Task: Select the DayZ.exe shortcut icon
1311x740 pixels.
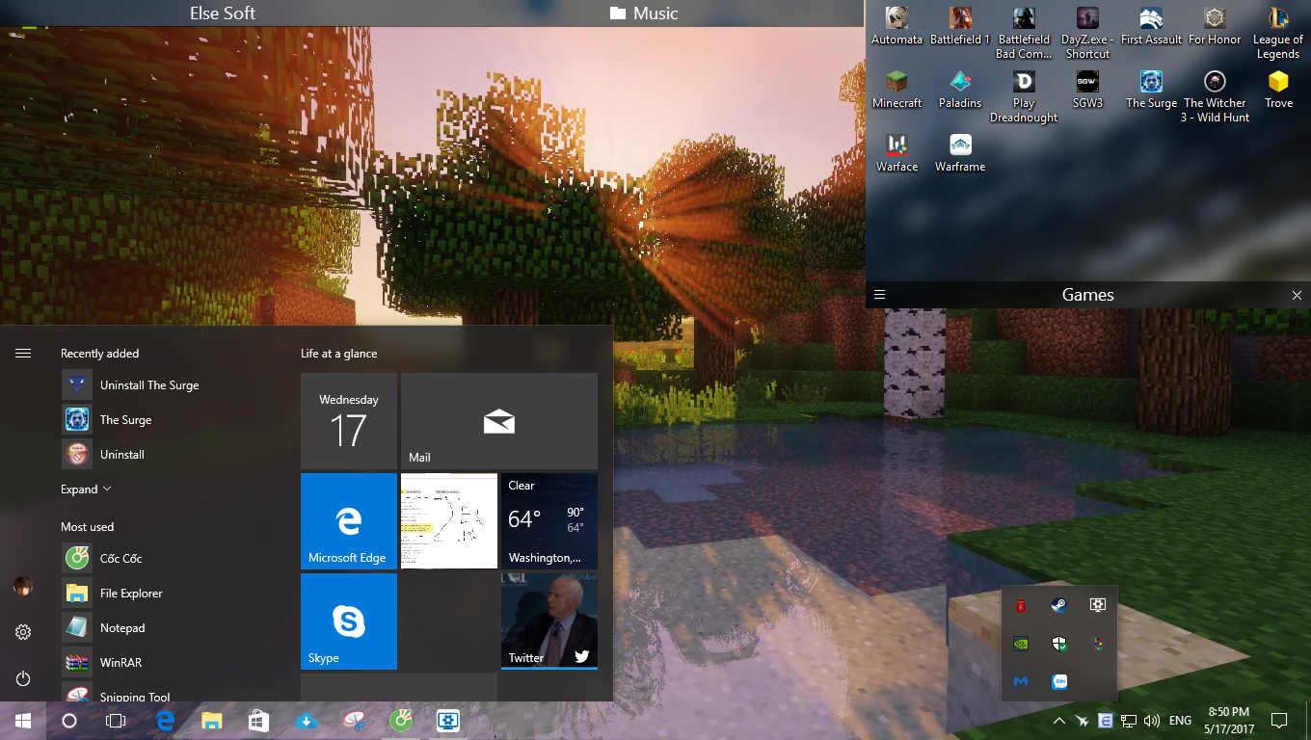Action: tap(1087, 33)
